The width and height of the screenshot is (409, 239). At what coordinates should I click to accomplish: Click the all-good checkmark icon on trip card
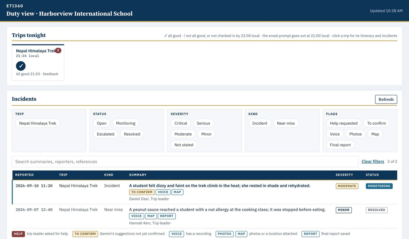point(21,66)
